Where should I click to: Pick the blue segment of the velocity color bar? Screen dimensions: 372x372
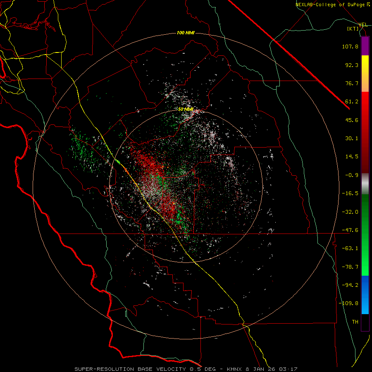(x=365, y=295)
